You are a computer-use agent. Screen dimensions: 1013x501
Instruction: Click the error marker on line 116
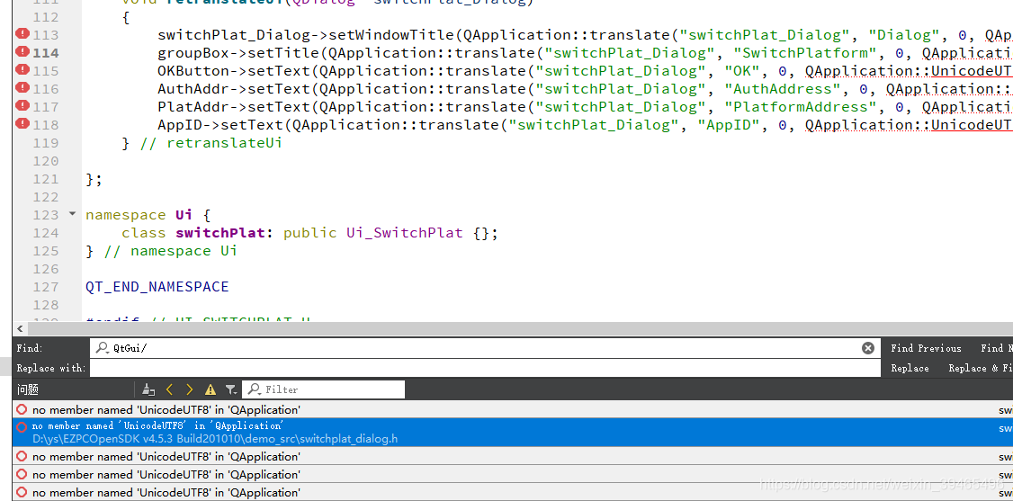[x=22, y=88]
